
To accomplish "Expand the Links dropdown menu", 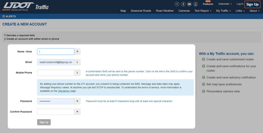I will (x=240, y=11).
